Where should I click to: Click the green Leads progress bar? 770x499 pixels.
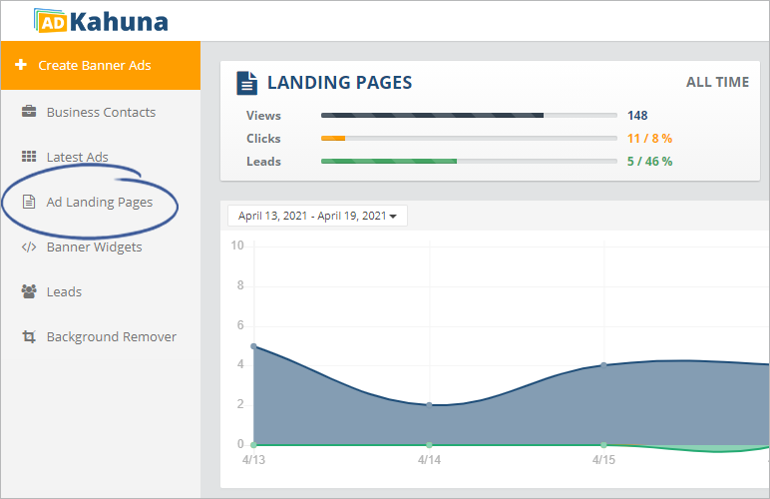tap(468, 161)
